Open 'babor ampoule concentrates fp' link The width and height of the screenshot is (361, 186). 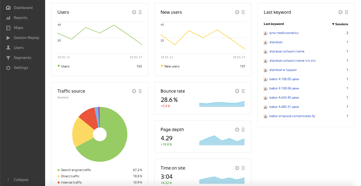point(292,116)
